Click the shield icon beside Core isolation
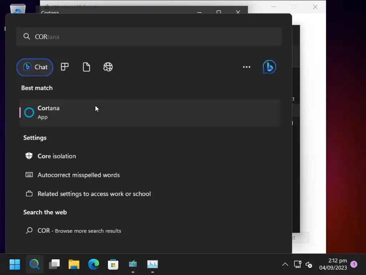Viewport: 366px width, 275px height. pos(29,156)
